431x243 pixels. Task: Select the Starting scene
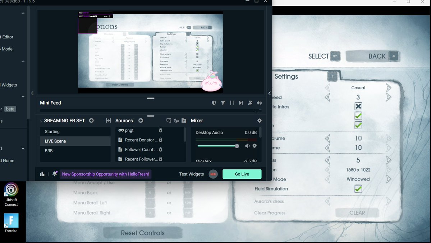[x=75, y=131]
